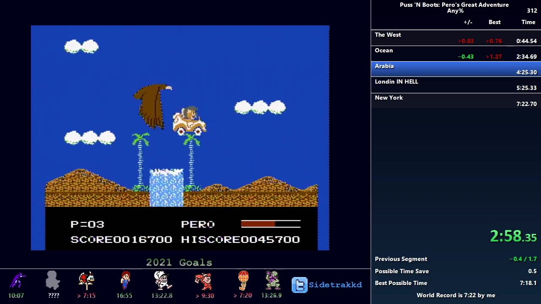Click the attempt counter 312
This screenshot has height=304, width=541.
[x=532, y=11]
